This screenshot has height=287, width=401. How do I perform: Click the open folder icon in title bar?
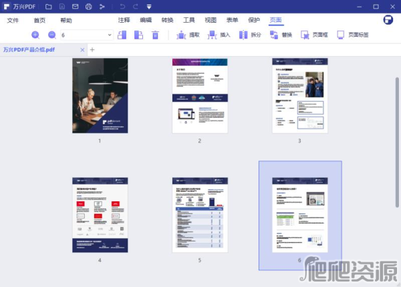tap(47, 7)
